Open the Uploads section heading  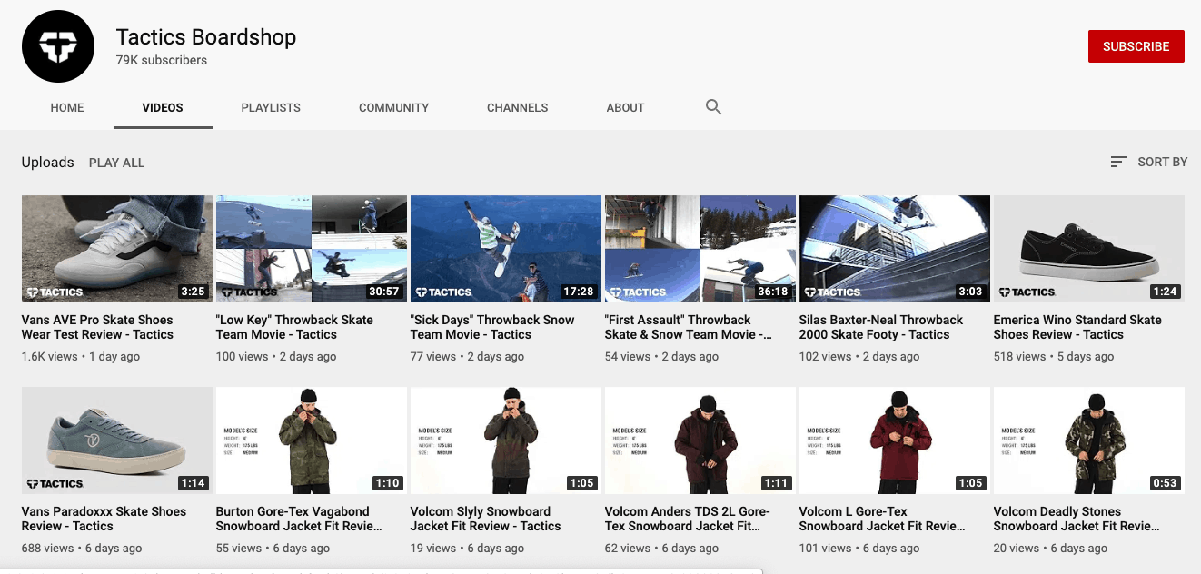click(47, 162)
